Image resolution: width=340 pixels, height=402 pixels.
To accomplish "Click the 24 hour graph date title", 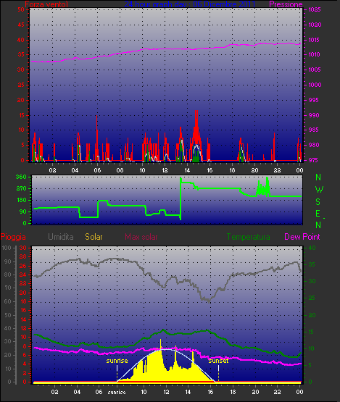I will (190, 4).
